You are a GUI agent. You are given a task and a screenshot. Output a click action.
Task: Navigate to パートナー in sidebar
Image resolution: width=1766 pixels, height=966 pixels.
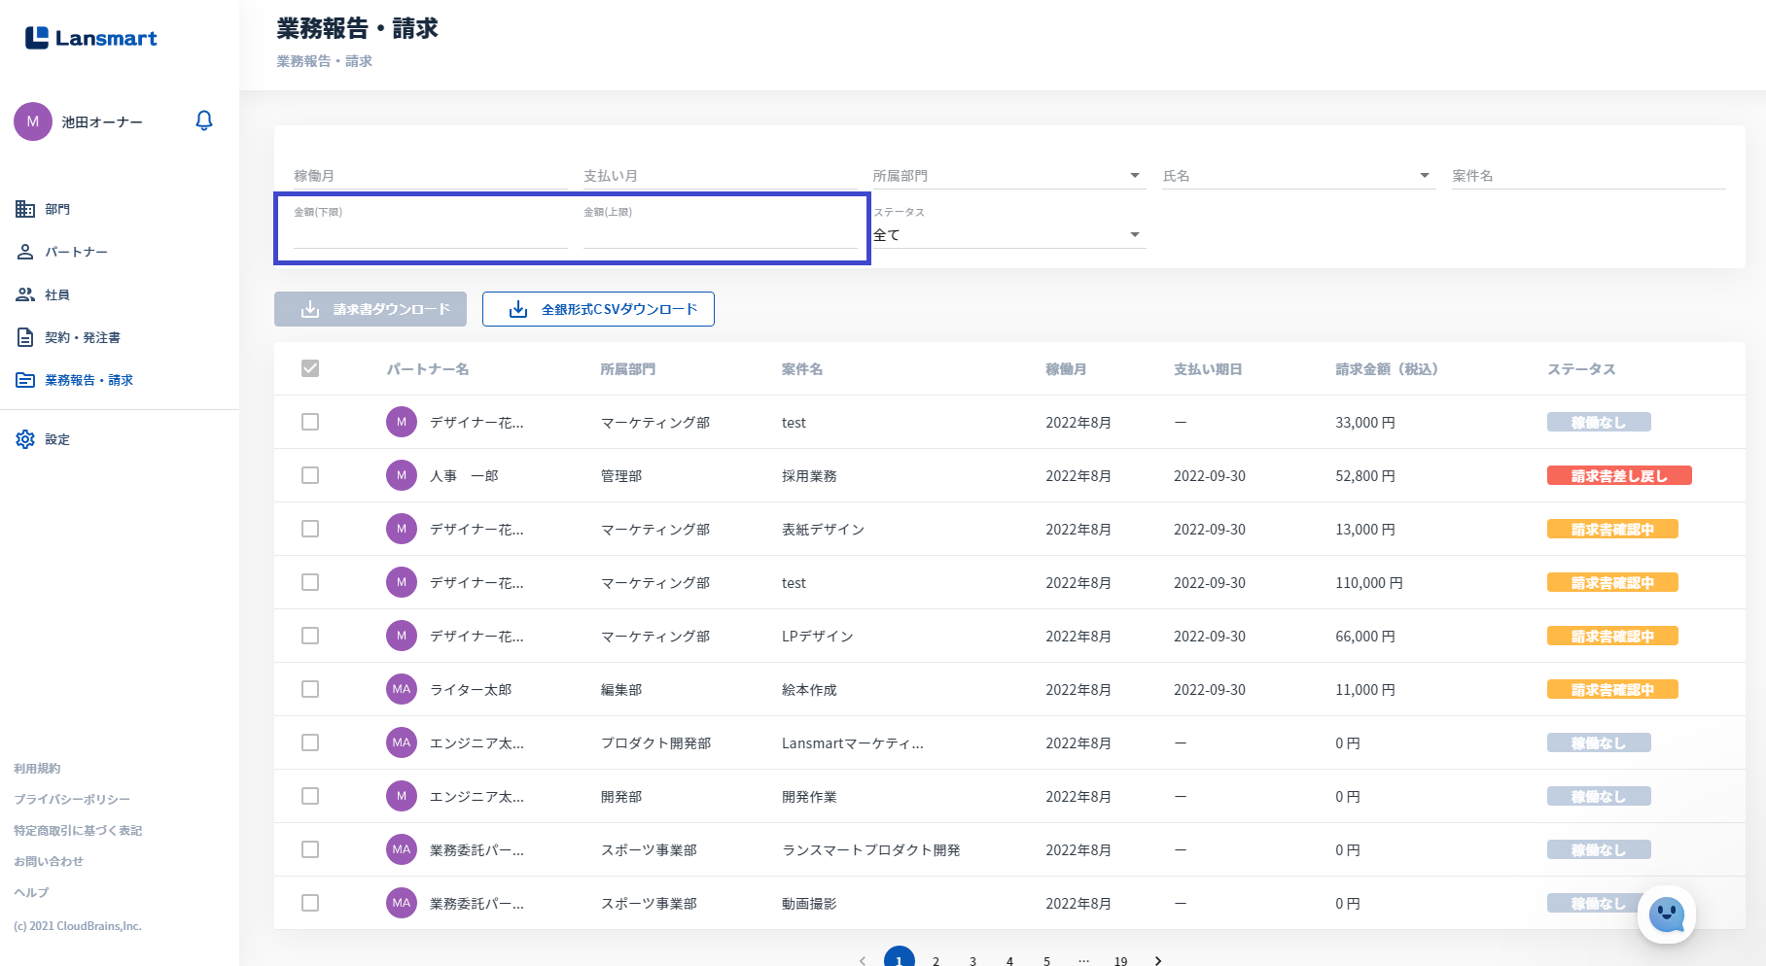pos(75,252)
